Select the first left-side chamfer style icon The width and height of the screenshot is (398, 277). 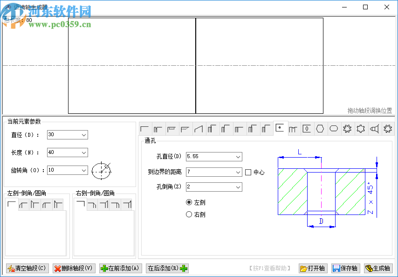pyautogui.click(x=13, y=204)
